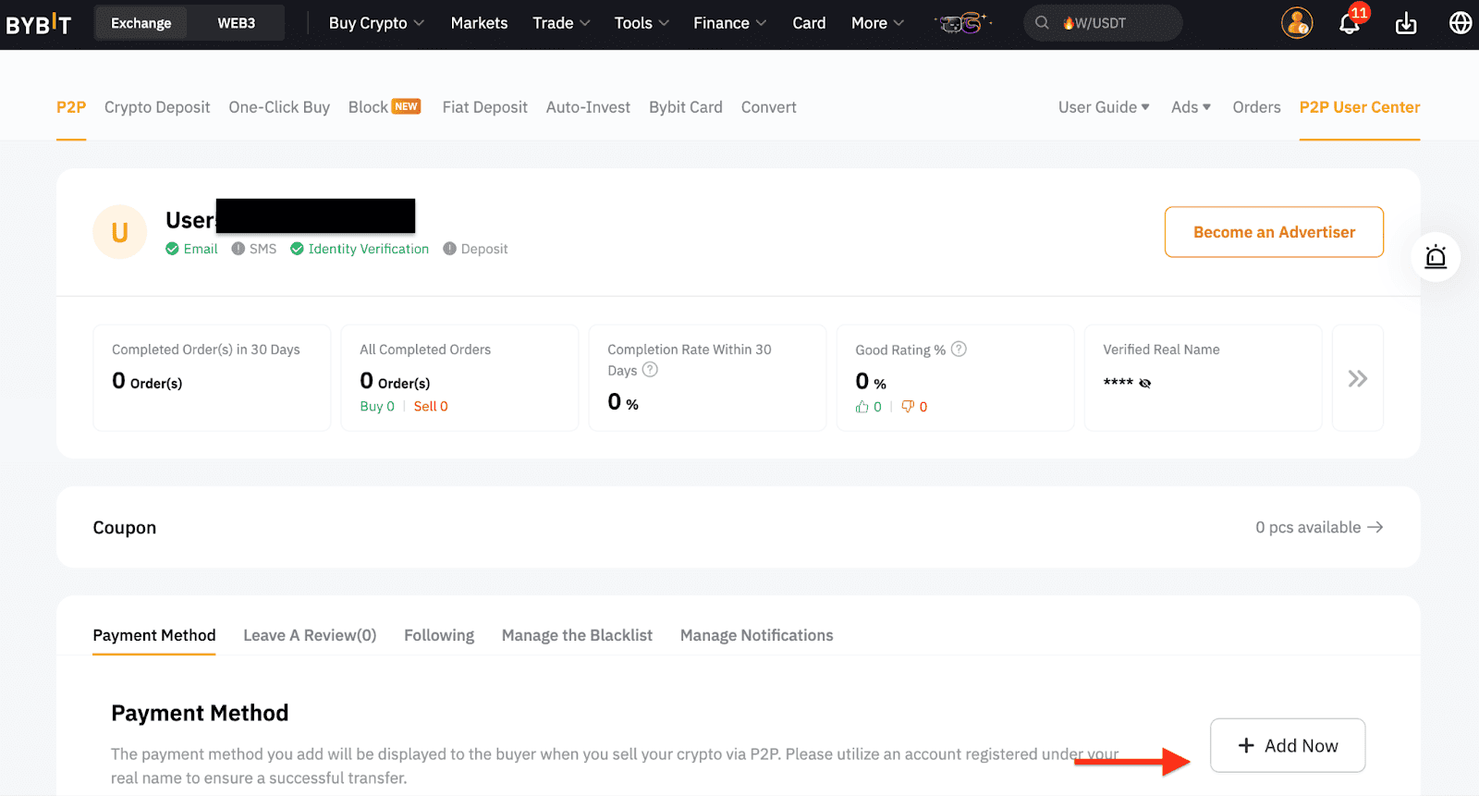Switch to Payment Method tab
This screenshot has height=796, width=1479.
coord(154,635)
